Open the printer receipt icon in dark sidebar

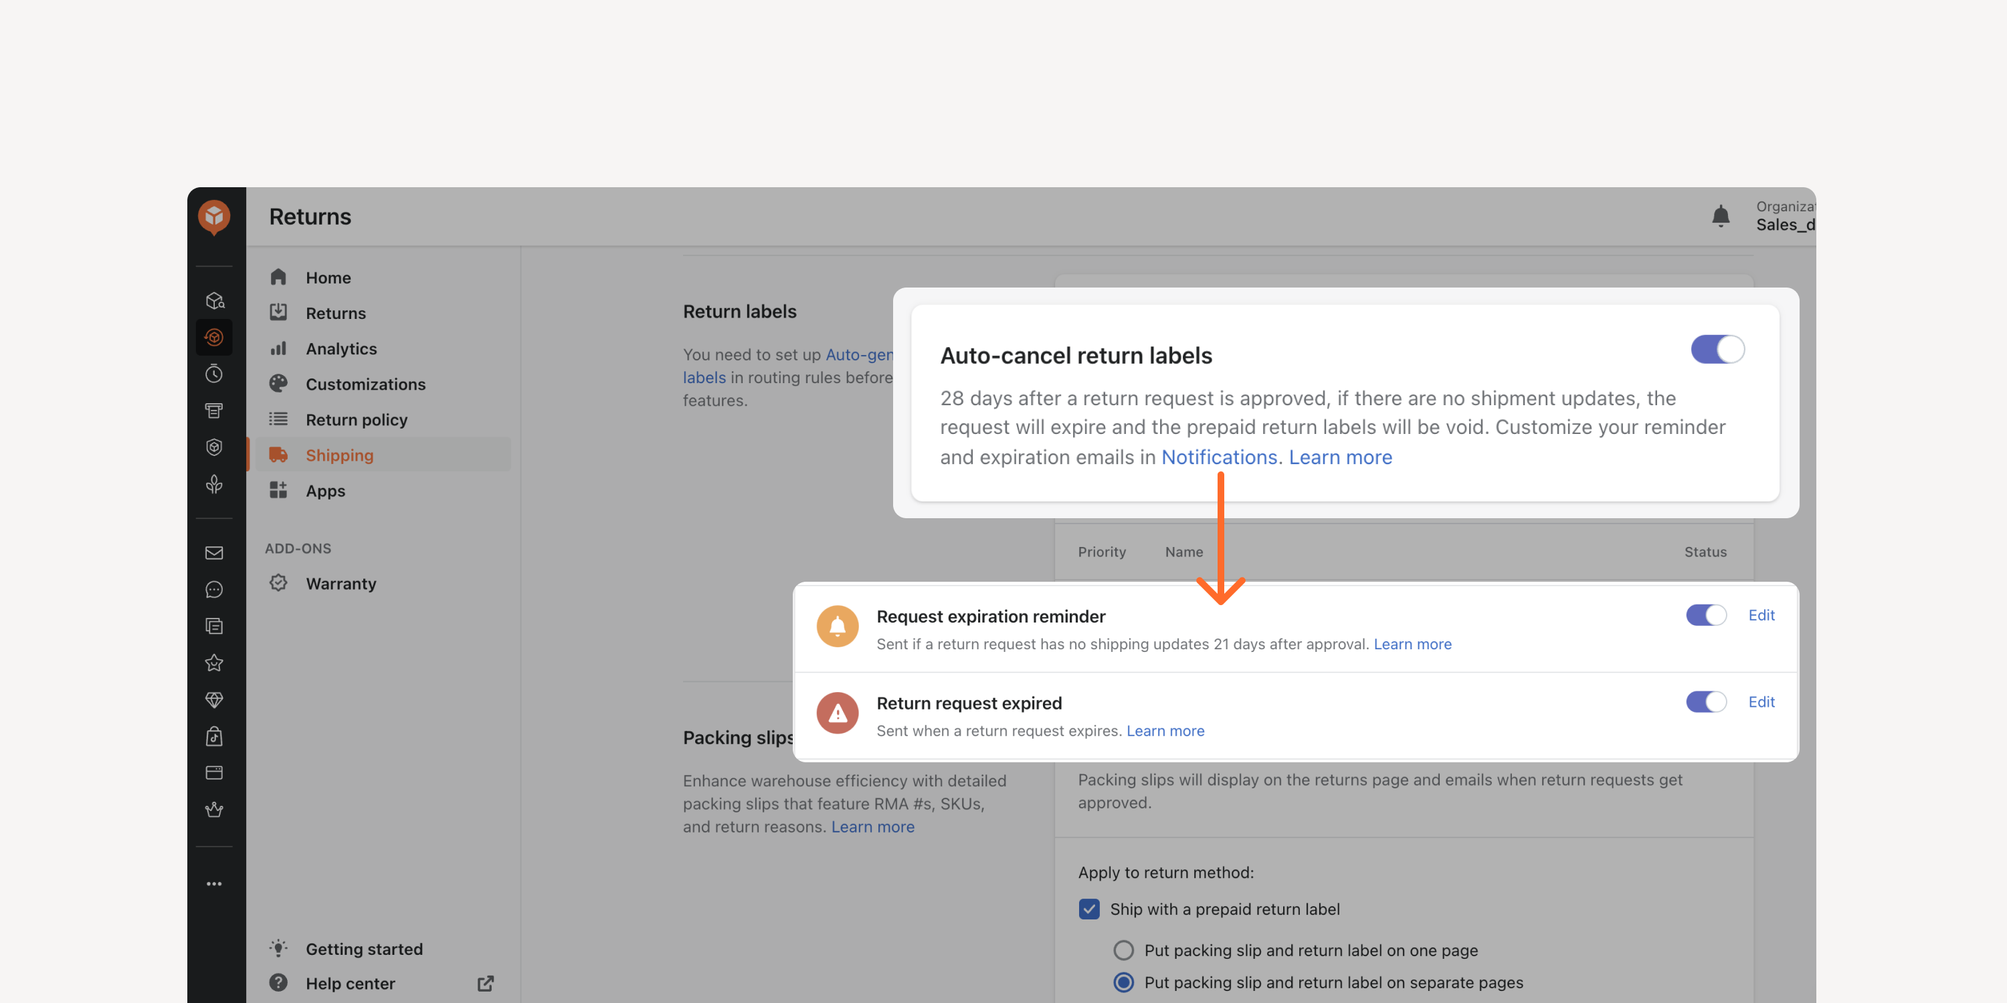214,411
